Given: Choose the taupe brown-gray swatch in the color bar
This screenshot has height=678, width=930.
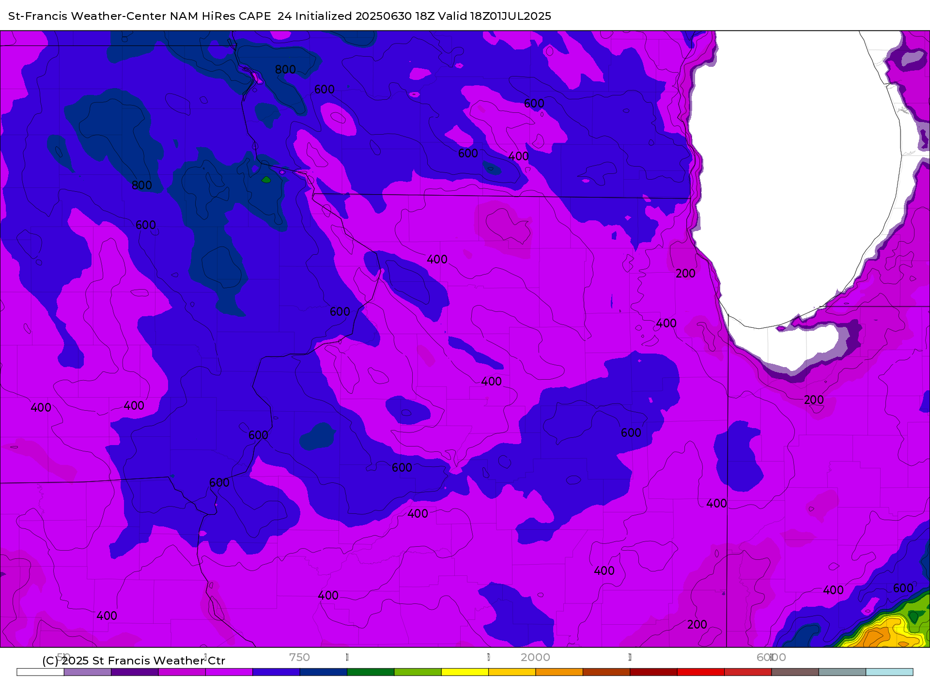Looking at the screenshot, I should click(795, 672).
